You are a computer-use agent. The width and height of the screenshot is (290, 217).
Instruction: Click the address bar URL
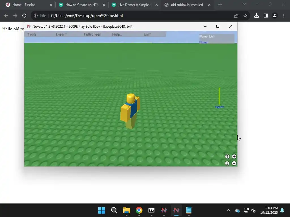(x=87, y=16)
